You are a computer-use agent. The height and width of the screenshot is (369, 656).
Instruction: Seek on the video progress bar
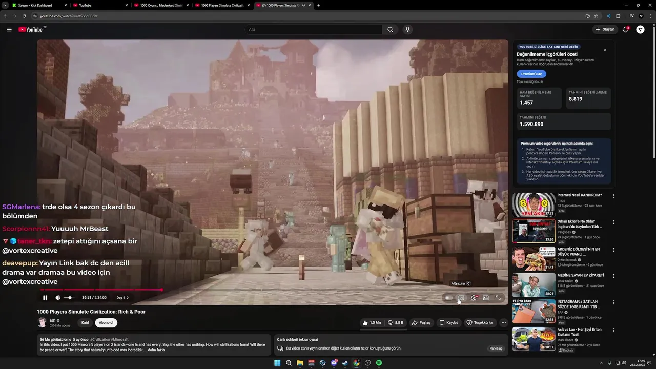pos(272,290)
